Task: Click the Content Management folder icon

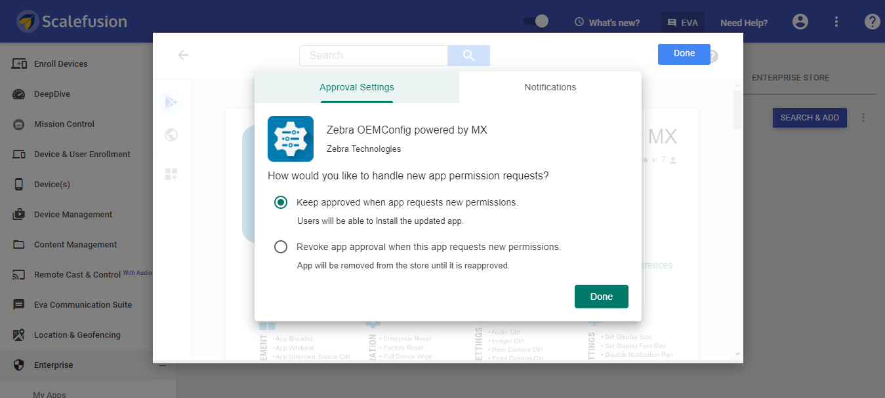Action: pyautogui.click(x=20, y=245)
